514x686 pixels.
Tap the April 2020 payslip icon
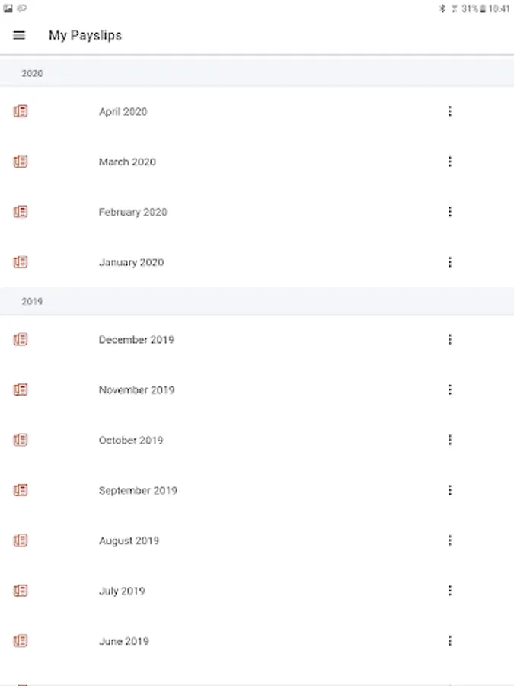pyautogui.click(x=21, y=111)
